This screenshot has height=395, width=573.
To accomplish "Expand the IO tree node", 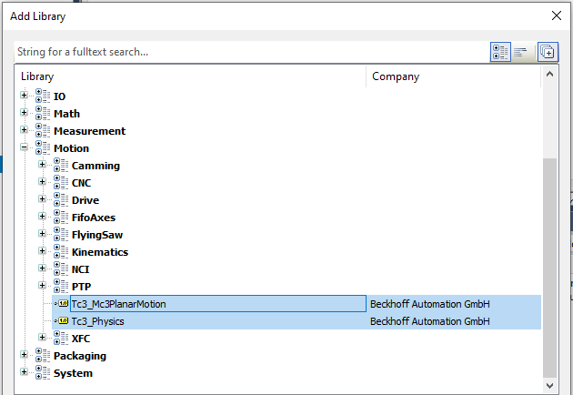I will pos(25,95).
